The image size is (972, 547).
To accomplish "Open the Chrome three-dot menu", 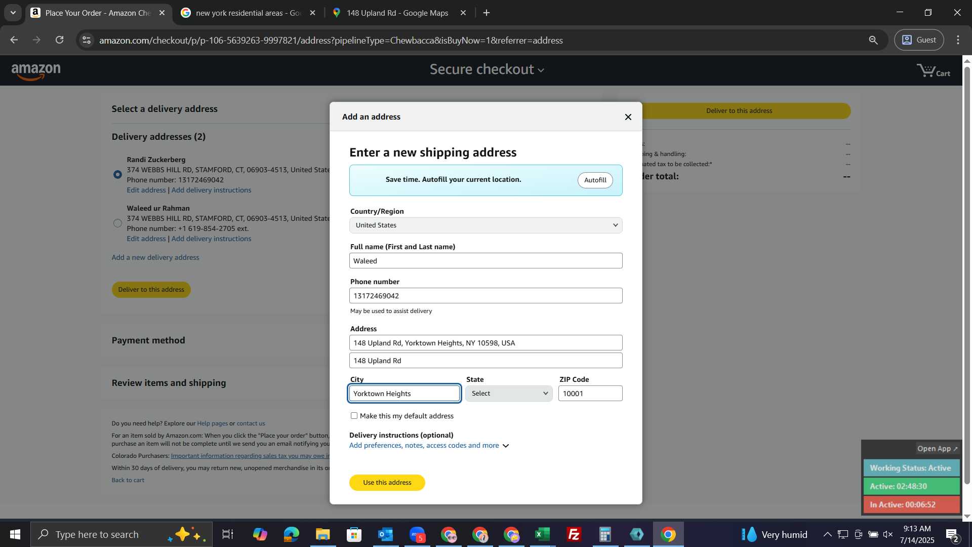I will tap(958, 40).
